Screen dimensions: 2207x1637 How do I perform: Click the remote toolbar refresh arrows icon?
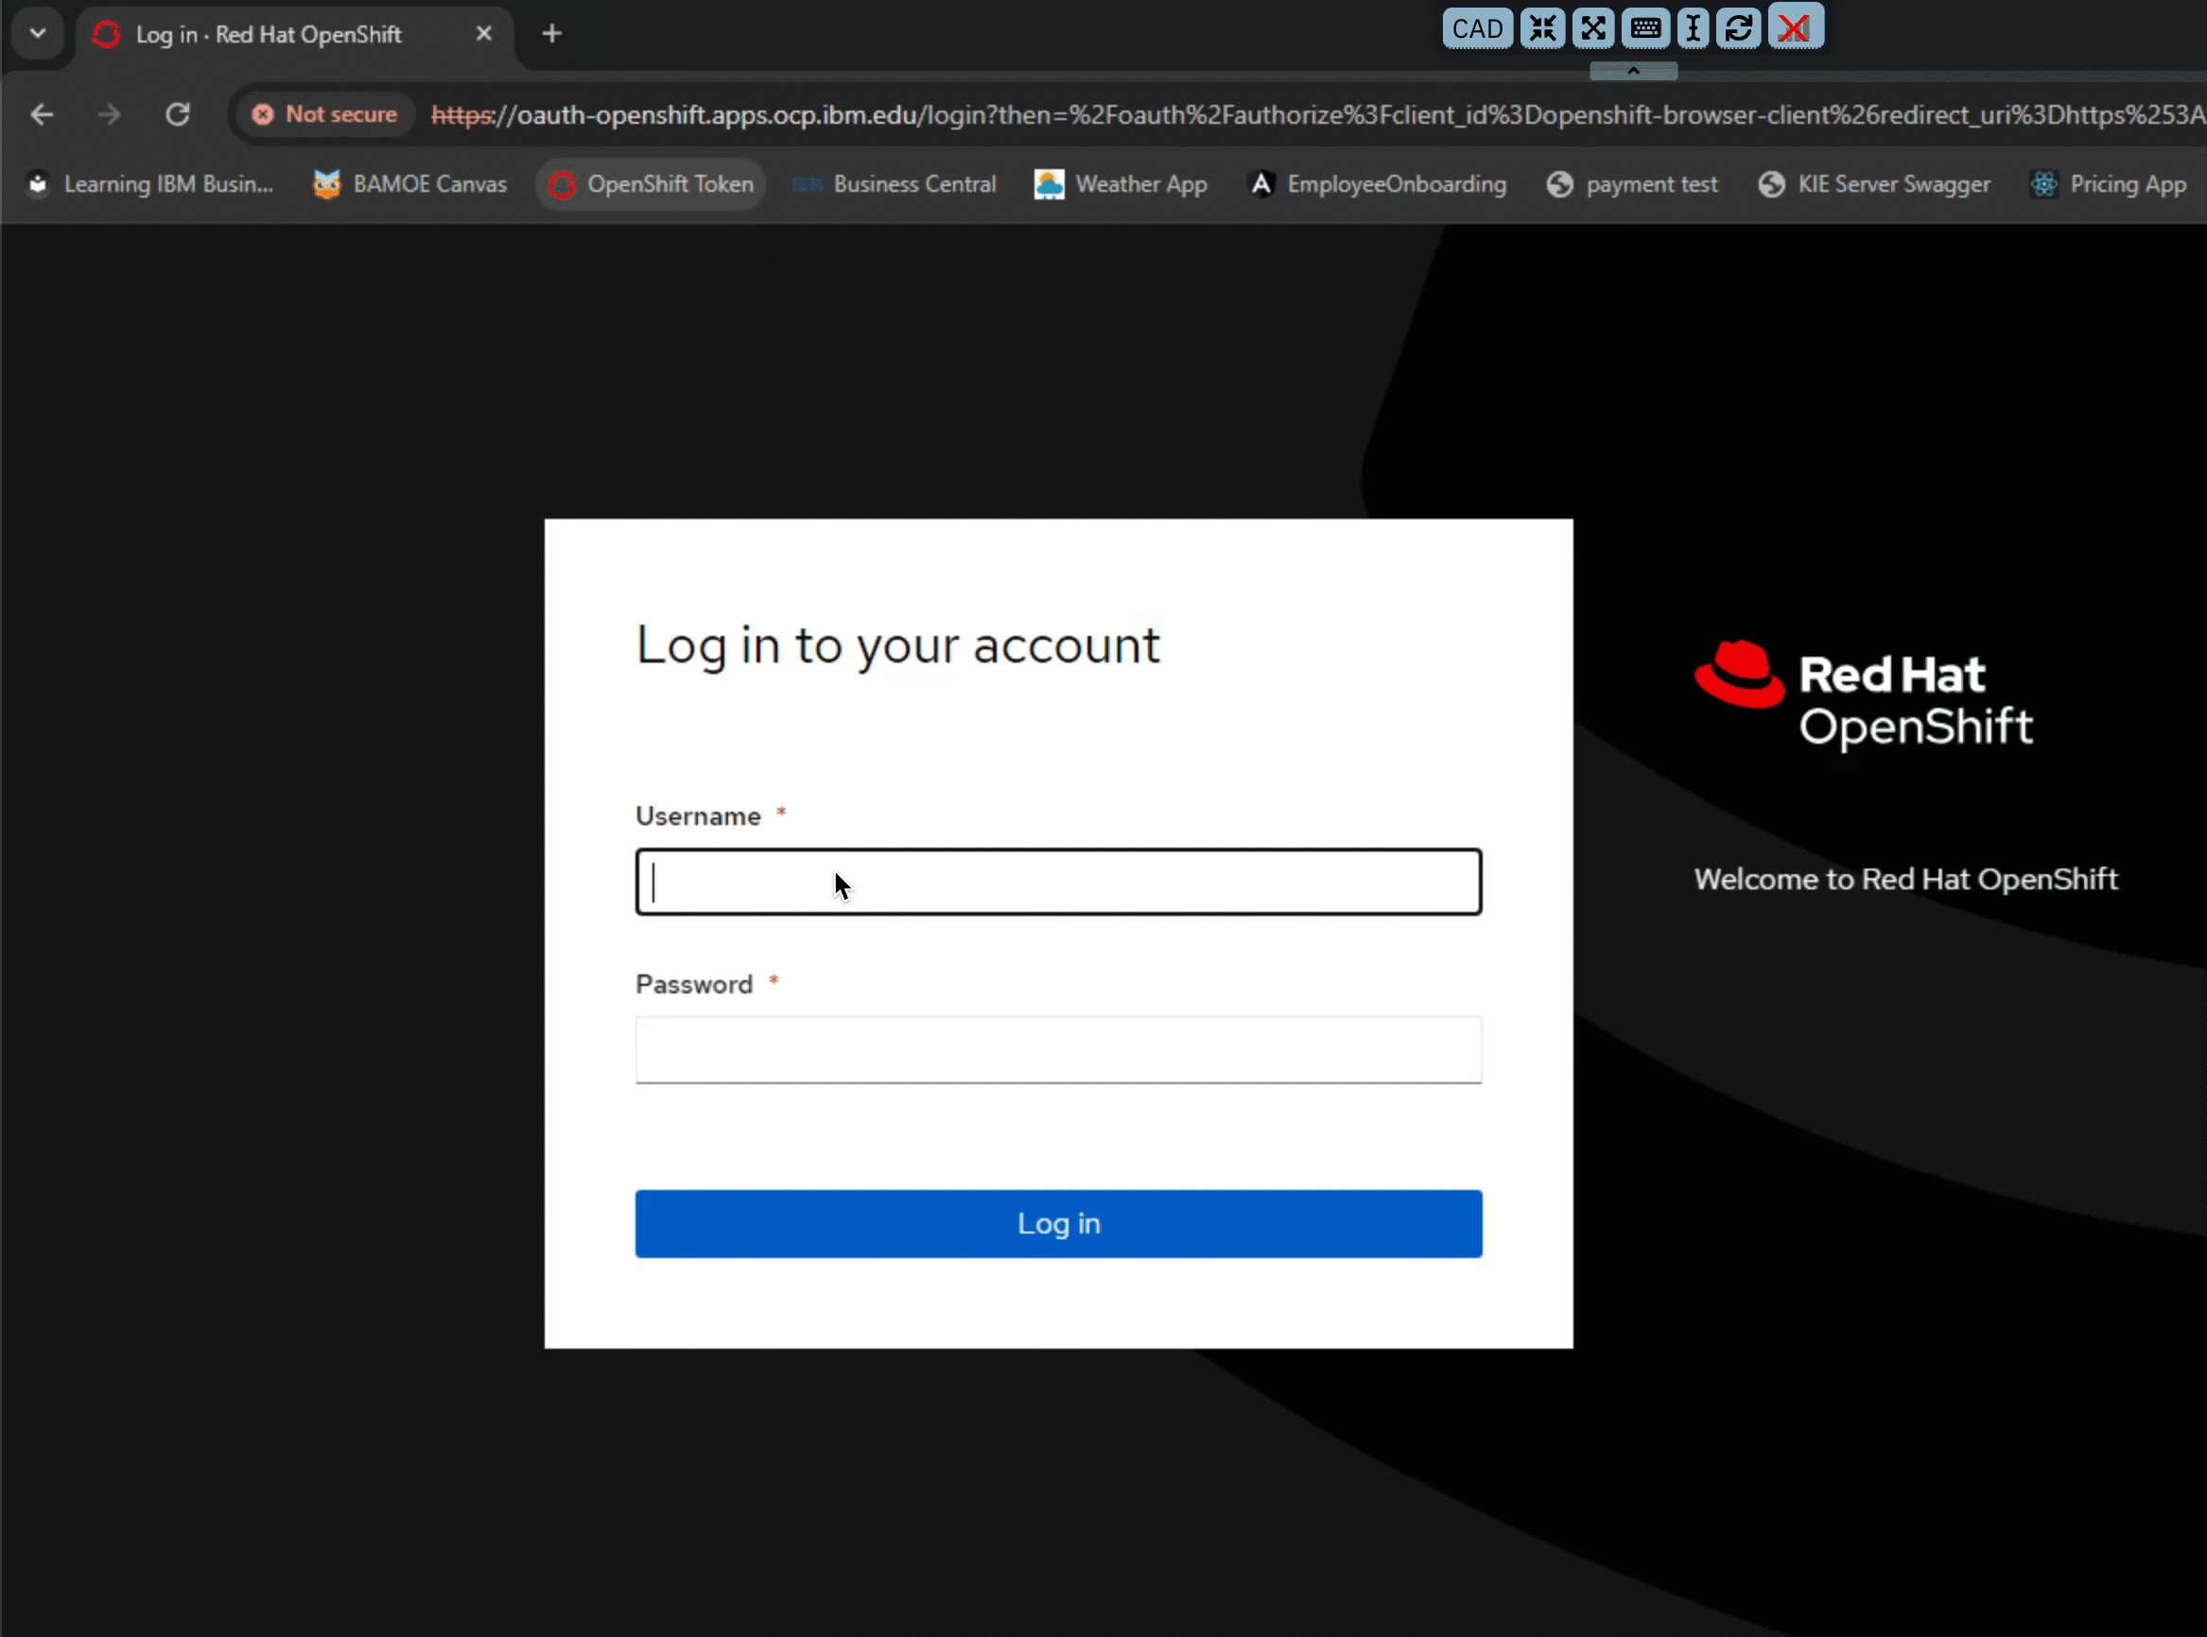[1738, 27]
